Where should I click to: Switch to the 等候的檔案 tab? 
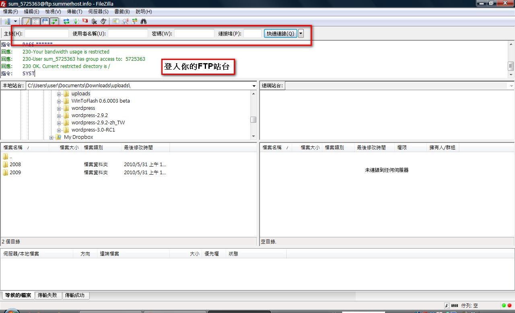pyautogui.click(x=18, y=295)
